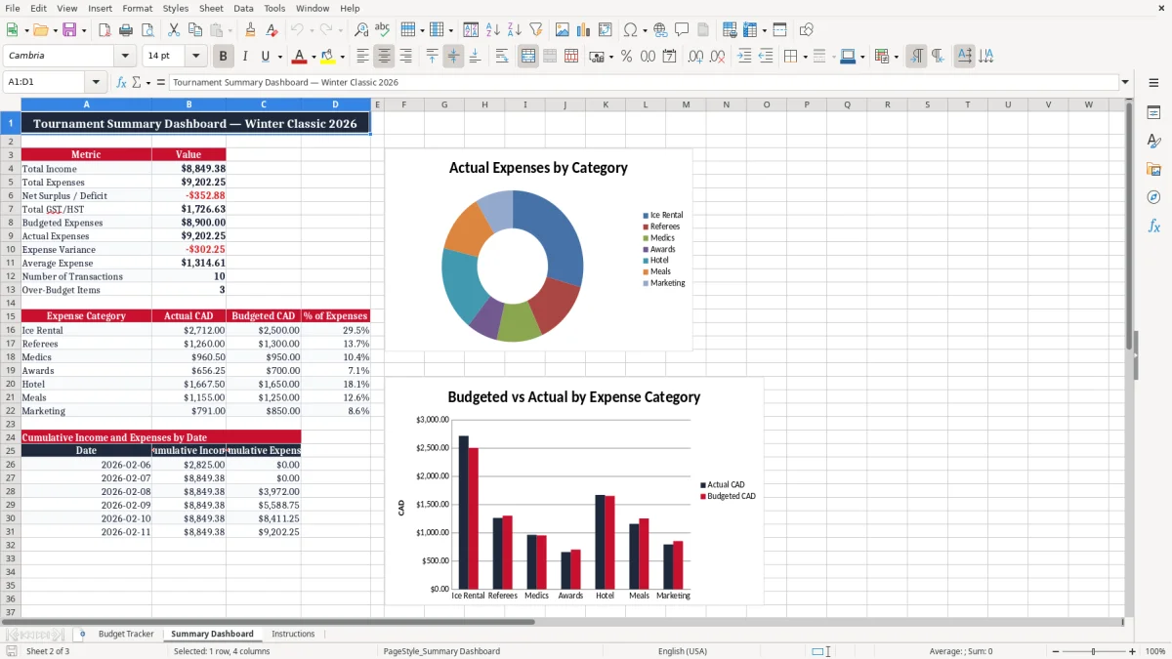
Task: Insert chart icon
Action: pos(584,30)
